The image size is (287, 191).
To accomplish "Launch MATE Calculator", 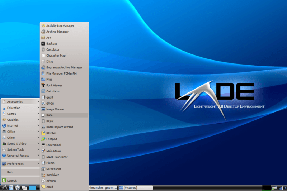I will point(64,157).
